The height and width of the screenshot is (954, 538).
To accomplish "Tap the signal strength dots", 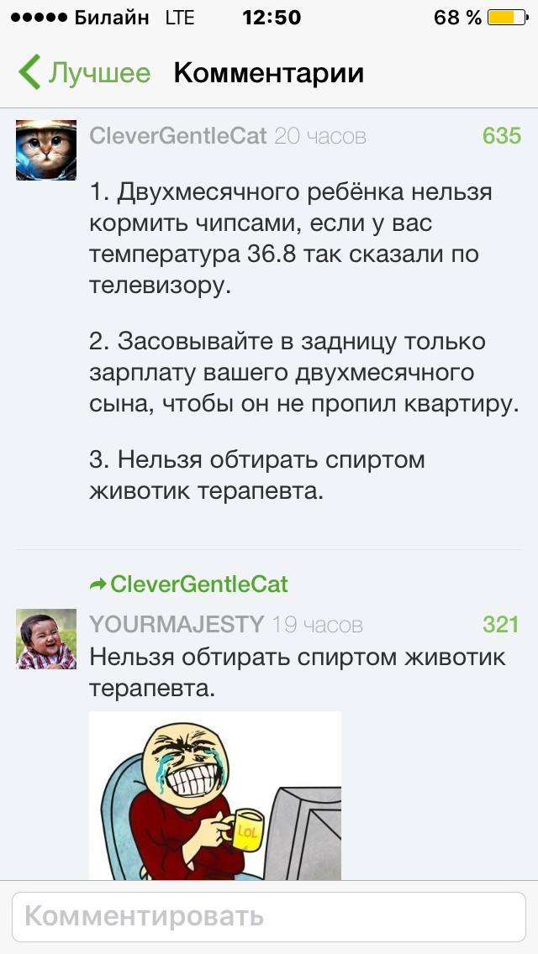I will 36,18.
